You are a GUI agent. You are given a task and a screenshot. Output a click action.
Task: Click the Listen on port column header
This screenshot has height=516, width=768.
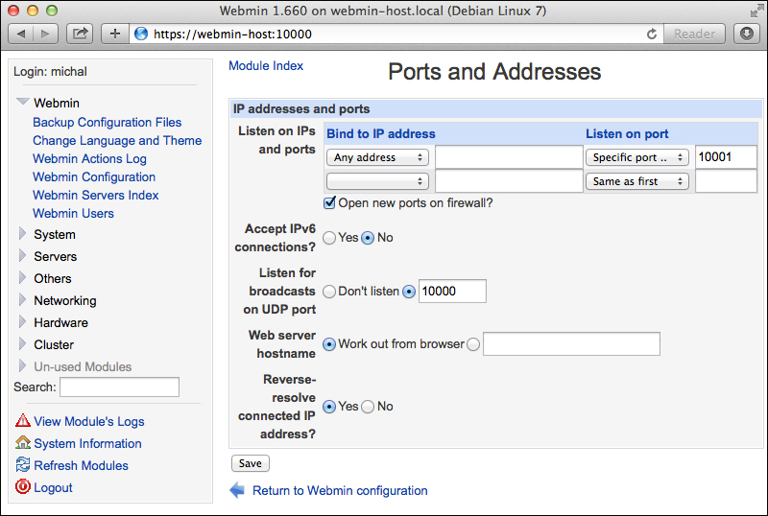pyautogui.click(x=627, y=133)
